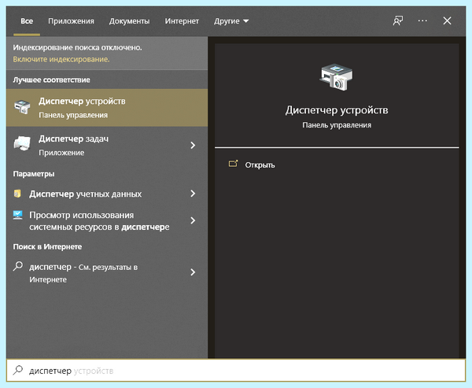The width and height of the screenshot is (472, 388).
Task: Click the search box with диспетчер text
Action: 236,370
